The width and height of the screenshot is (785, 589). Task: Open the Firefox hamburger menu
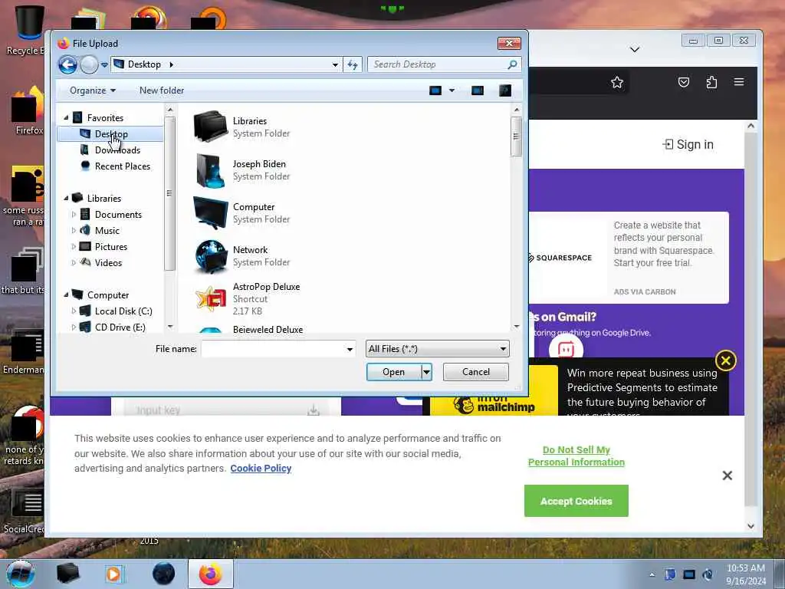739,81
